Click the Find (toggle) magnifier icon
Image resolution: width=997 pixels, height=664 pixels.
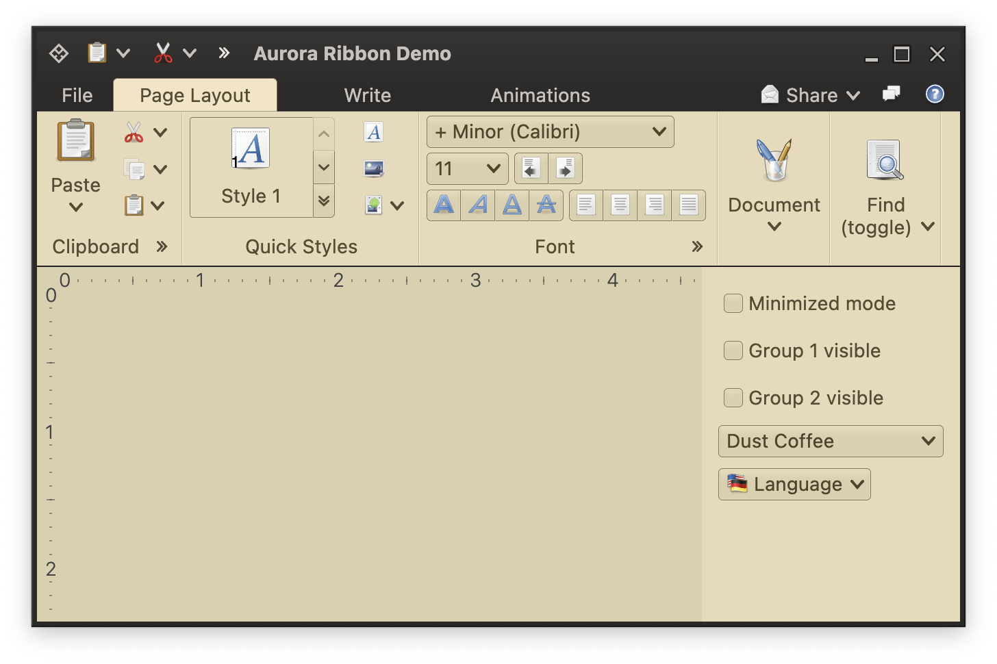(x=885, y=159)
